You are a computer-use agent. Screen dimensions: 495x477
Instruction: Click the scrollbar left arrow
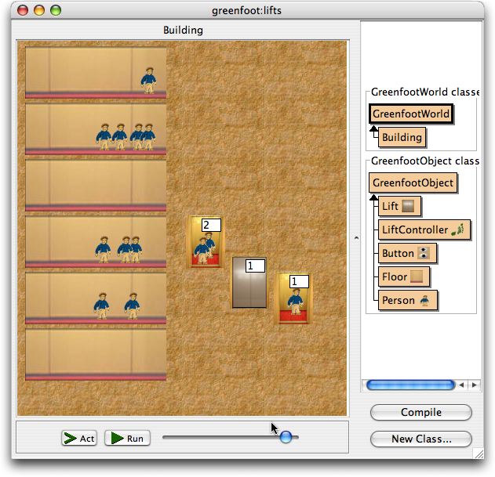coord(462,385)
